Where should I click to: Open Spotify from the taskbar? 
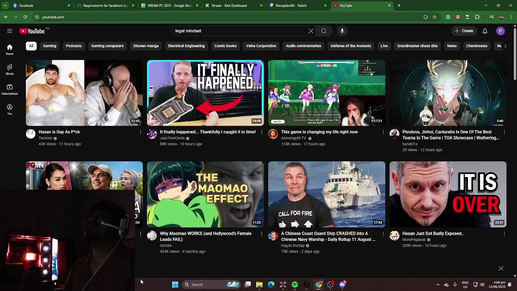pyautogui.click(x=295, y=285)
